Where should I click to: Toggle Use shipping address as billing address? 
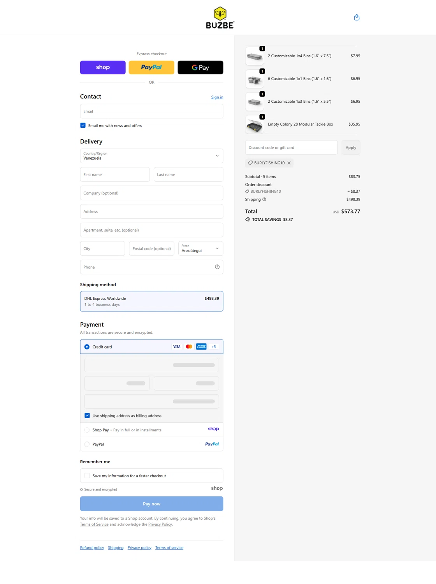[x=87, y=415]
